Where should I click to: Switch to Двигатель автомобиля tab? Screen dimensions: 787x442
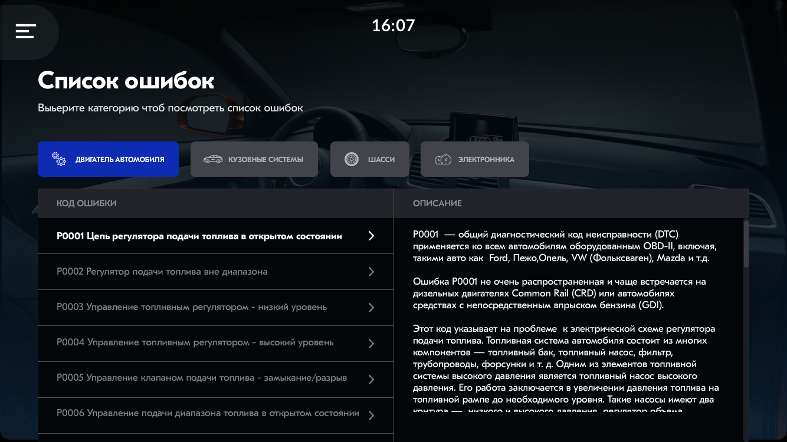point(108,159)
